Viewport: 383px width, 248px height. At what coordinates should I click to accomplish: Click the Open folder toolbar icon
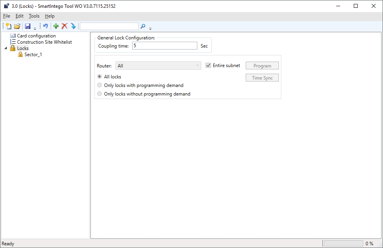tap(17, 26)
